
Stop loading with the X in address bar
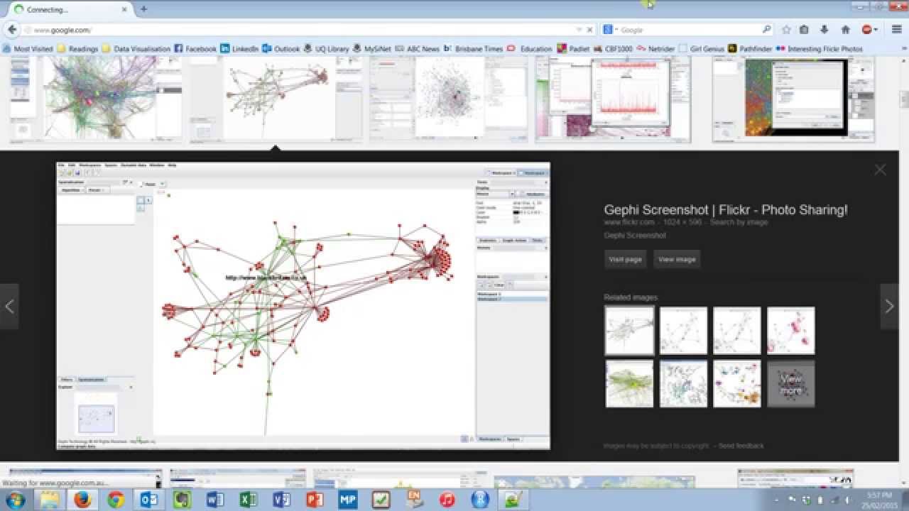[x=589, y=30]
